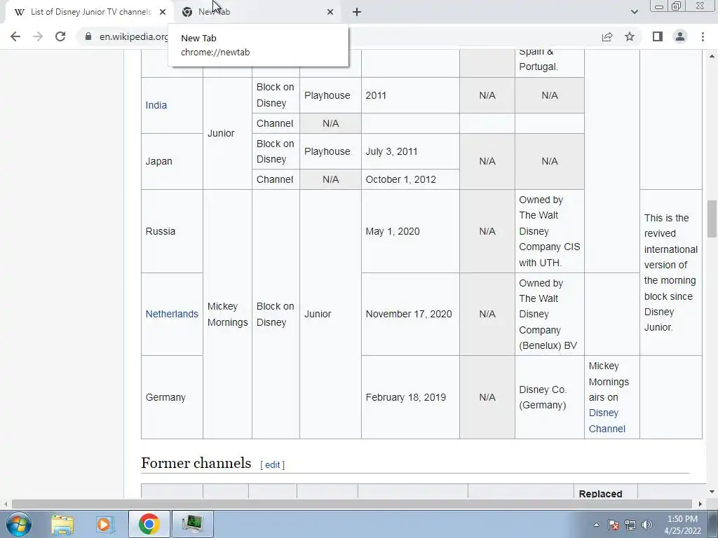Screen dimensions: 718x538
Task: Click the 'July 3, 2011' cell
Action: [x=410, y=151]
